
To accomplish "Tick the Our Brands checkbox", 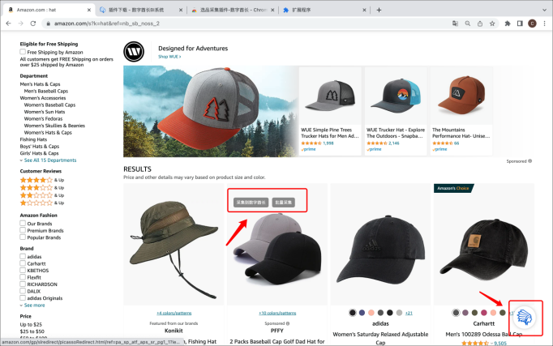I will click(23, 223).
